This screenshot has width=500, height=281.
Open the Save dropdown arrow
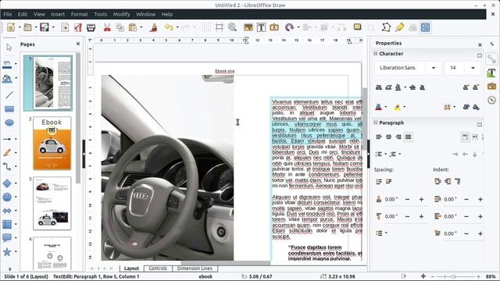[53, 27]
